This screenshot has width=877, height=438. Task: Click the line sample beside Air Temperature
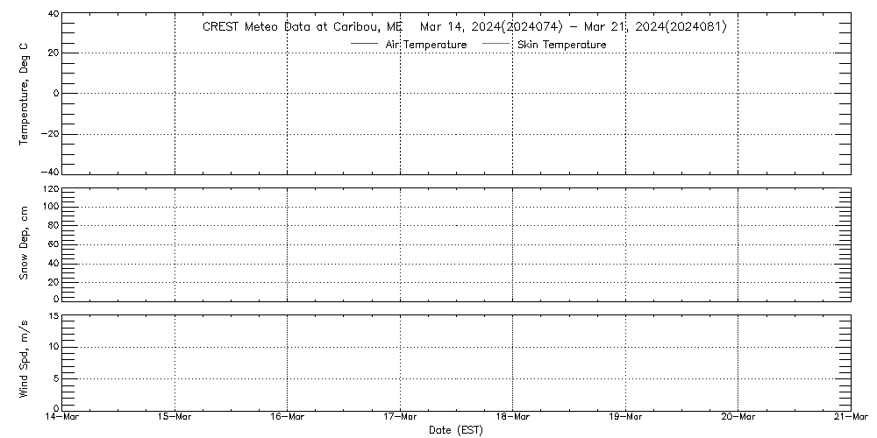[x=363, y=44]
